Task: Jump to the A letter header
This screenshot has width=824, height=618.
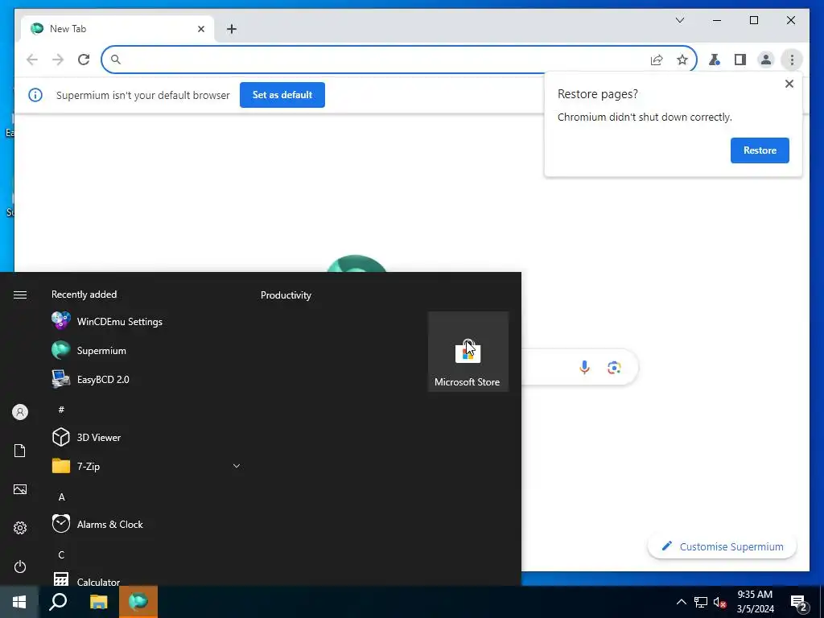Action: 61,496
